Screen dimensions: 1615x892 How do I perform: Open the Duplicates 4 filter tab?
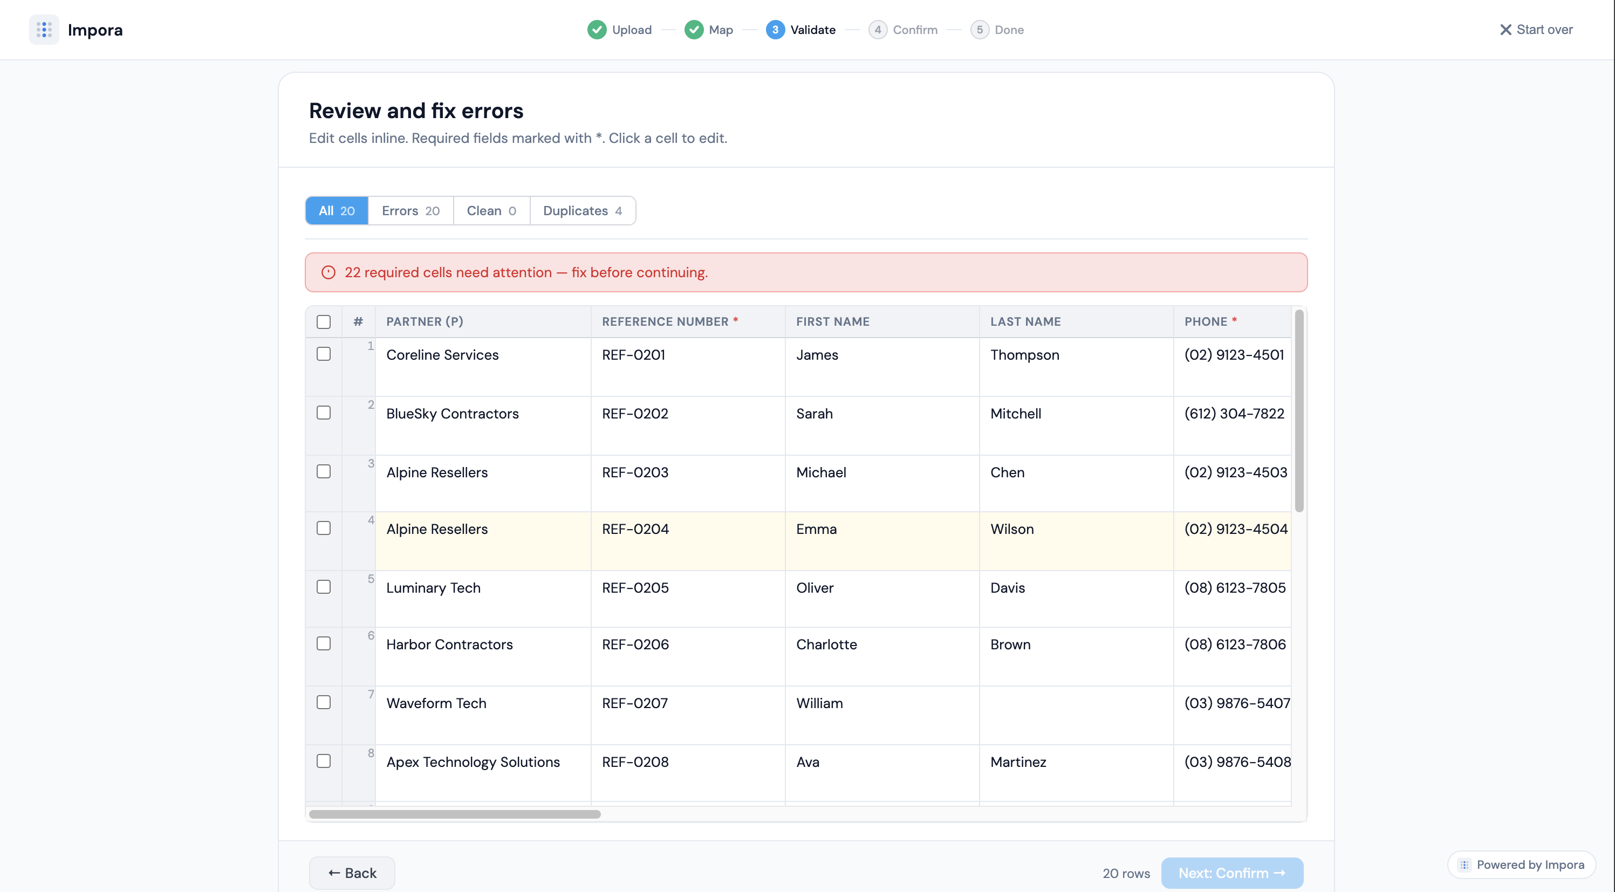[583, 211]
